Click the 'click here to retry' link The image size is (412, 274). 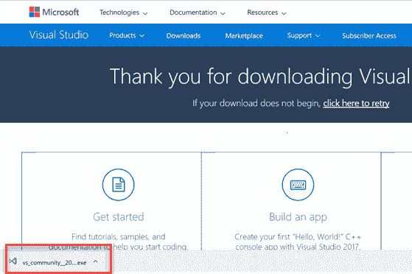point(356,103)
